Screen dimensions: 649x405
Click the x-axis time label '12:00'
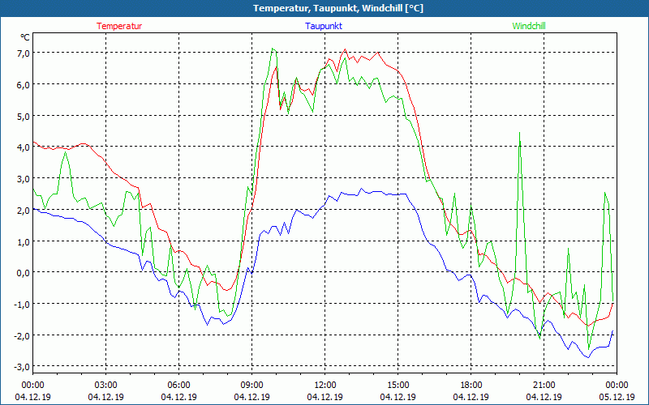(325, 386)
